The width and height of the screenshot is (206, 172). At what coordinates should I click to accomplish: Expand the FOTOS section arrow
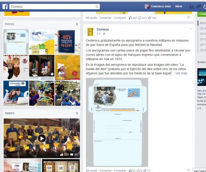click(x=77, y=24)
